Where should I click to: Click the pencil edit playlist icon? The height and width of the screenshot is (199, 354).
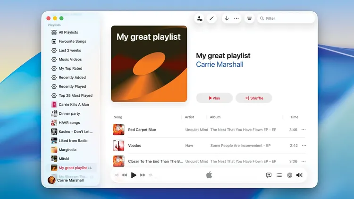tap(211, 18)
